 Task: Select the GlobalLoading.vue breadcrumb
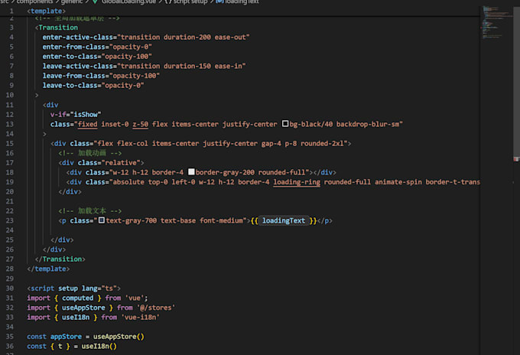(128, 2)
